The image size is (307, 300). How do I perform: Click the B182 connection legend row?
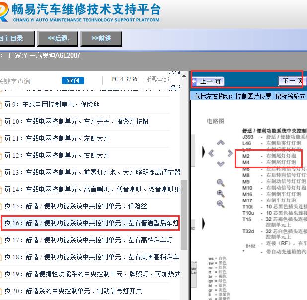pyautogui.click(x=276, y=244)
